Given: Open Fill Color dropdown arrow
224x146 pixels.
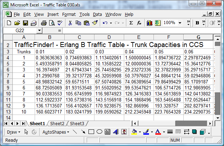Looking at the screenshot, I should point(140,132).
